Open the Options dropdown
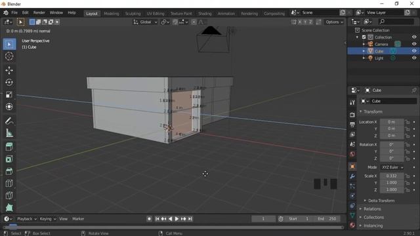The height and width of the screenshot is (236, 420). tap(334, 22)
